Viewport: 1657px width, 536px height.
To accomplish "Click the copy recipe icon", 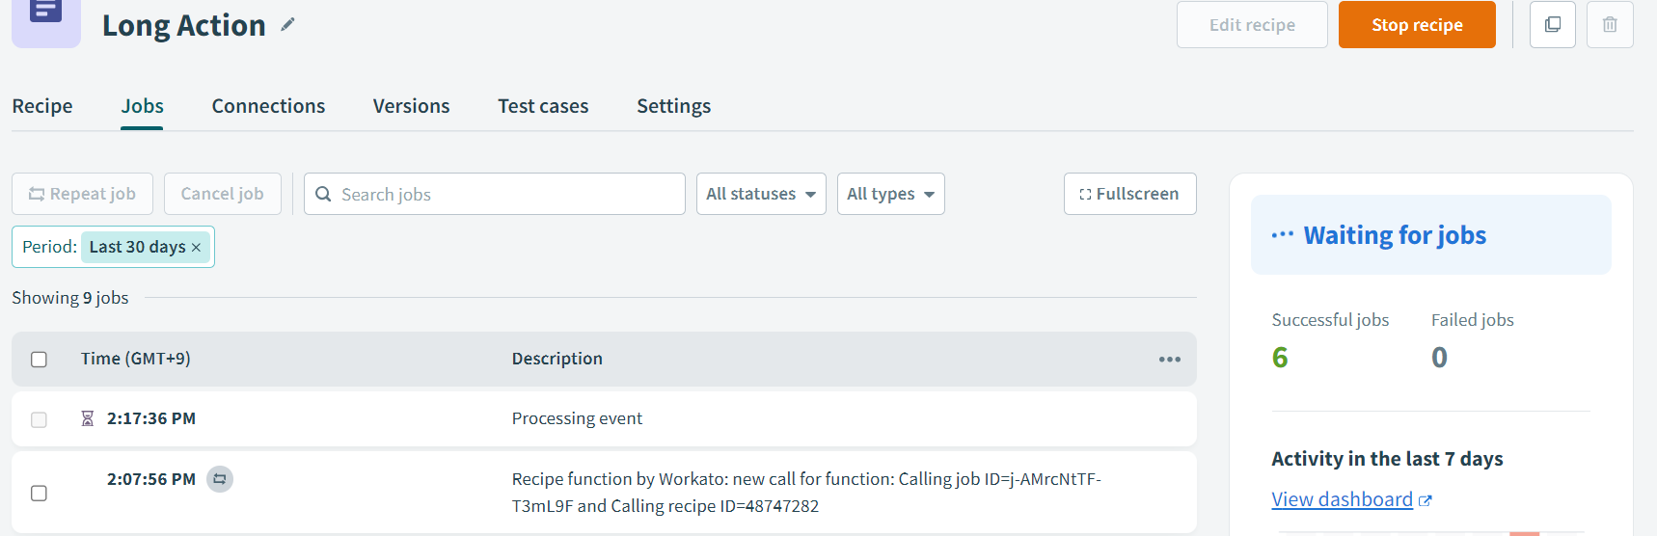I will coord(1552,25).
